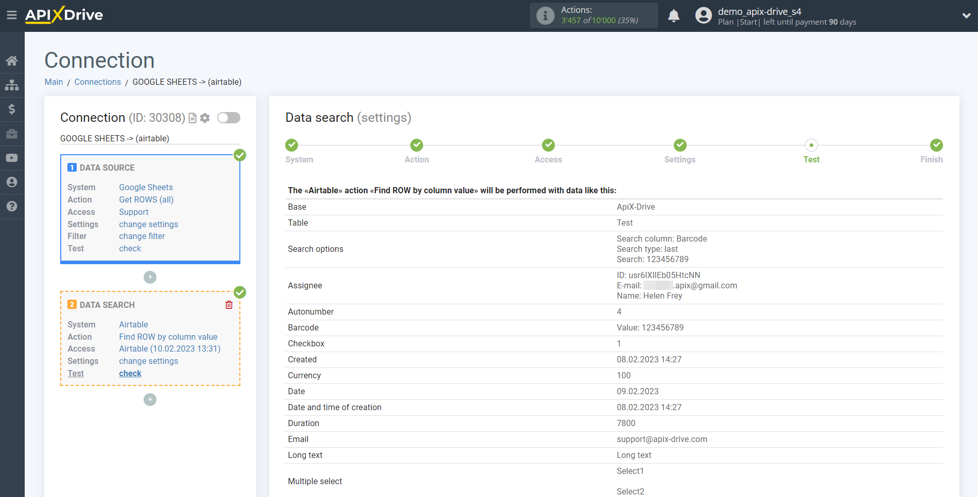The width and height of the screenshot is (978, 497).
Task: Open the hamburger menu
Action: point(12,15)
